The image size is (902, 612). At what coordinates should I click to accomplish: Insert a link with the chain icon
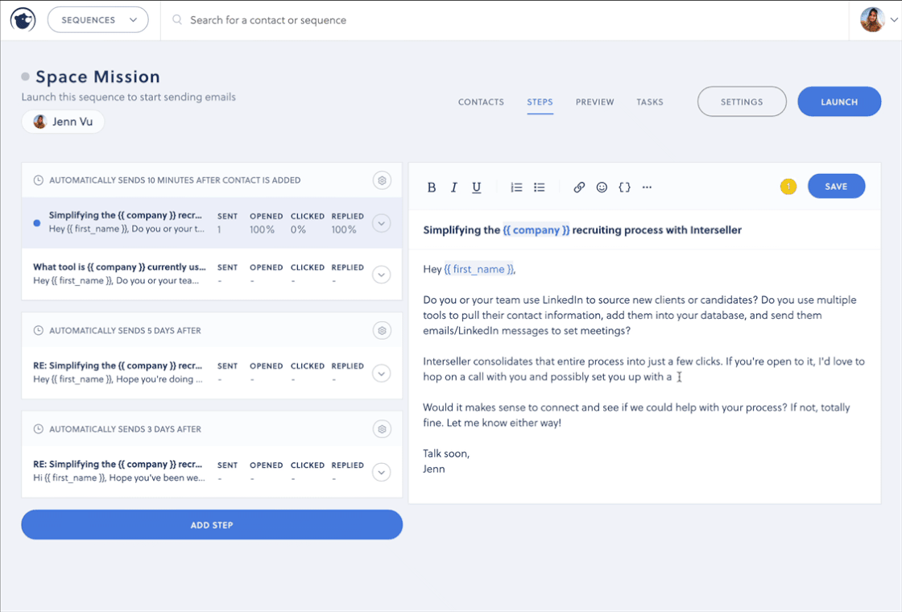tap(579, 188)
